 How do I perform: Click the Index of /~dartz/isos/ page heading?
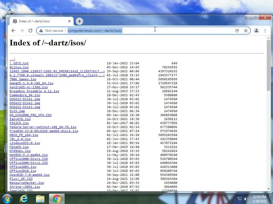tap(48, 43)
